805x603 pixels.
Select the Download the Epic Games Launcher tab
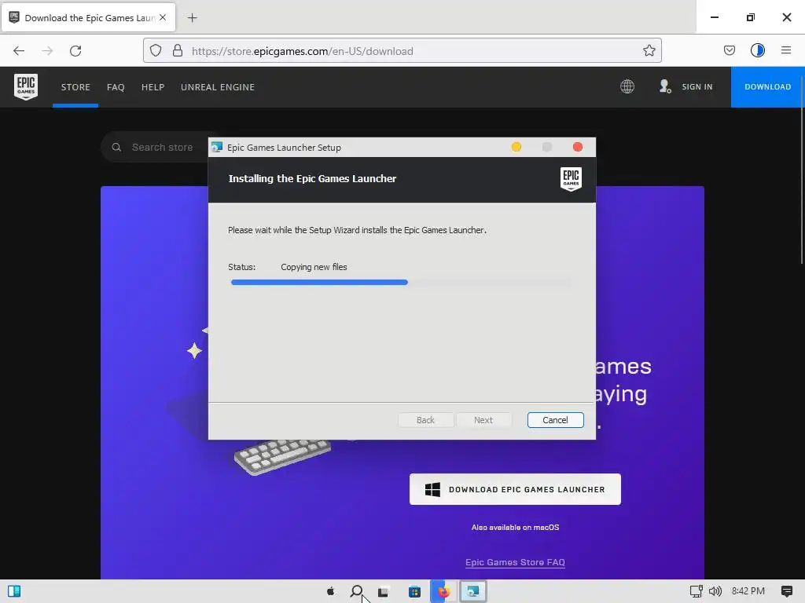(88, 18)
